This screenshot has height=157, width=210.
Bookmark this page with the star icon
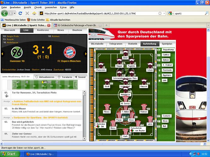(160, 13)
